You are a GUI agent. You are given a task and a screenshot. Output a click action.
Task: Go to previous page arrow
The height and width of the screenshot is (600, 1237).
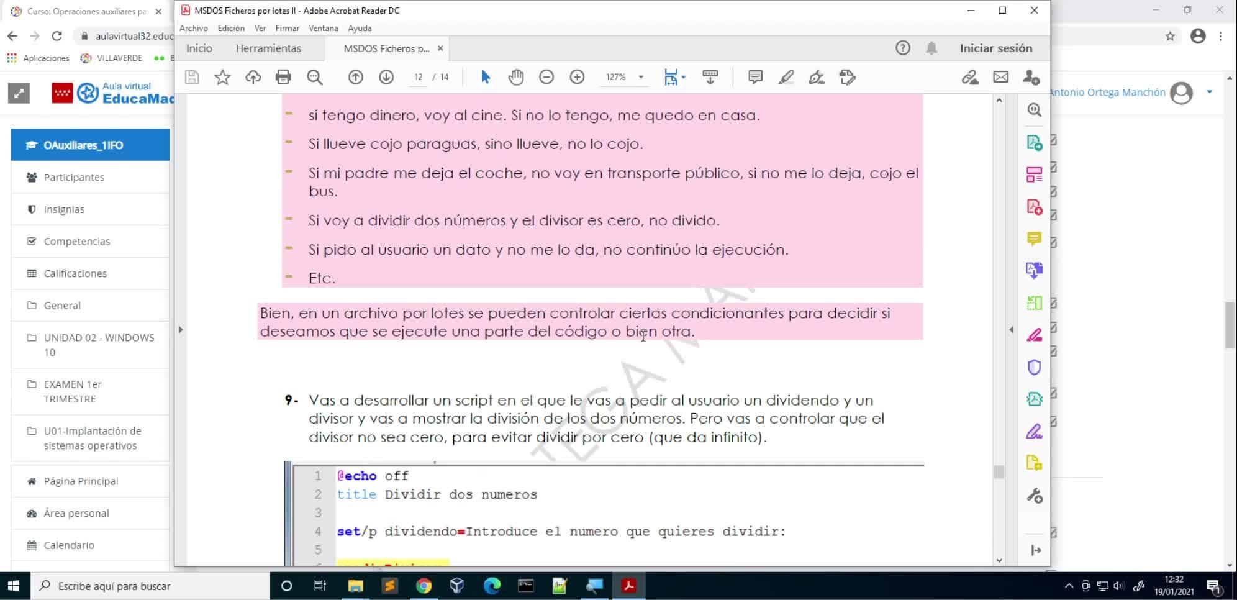[x=355, y=77]
